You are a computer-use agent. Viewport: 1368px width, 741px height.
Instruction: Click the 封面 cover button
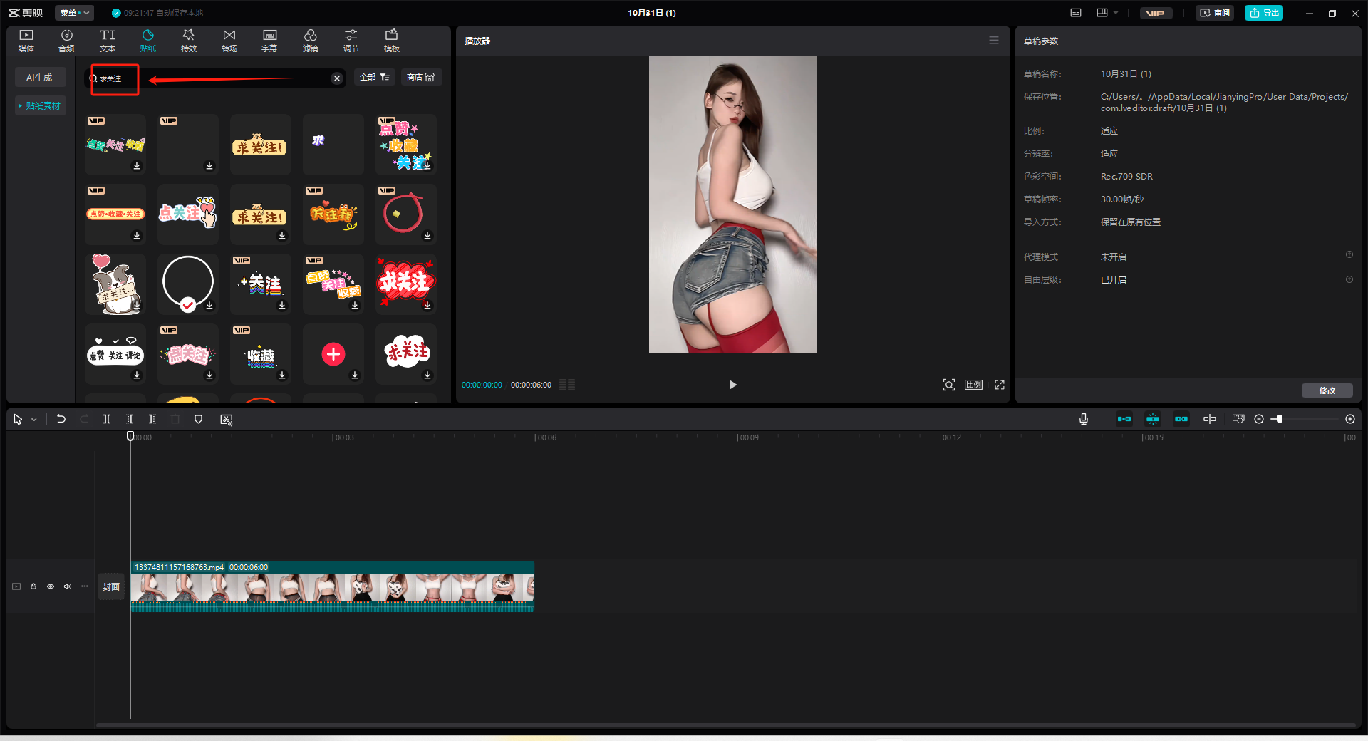(110, 586)
